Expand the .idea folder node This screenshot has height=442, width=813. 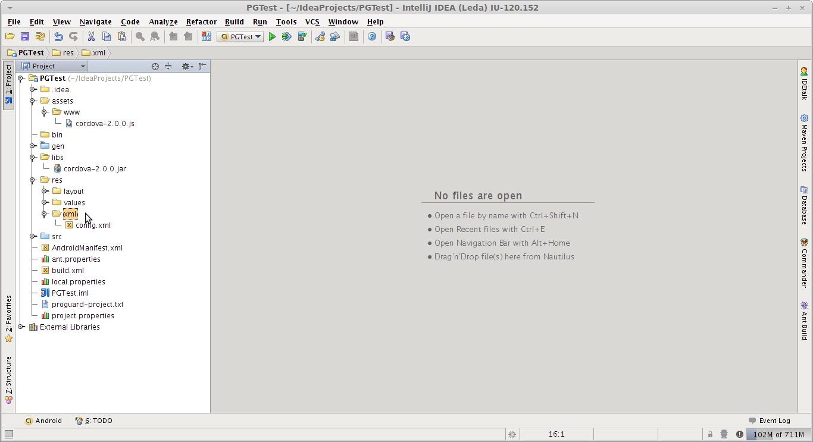[x=33, y=89]
